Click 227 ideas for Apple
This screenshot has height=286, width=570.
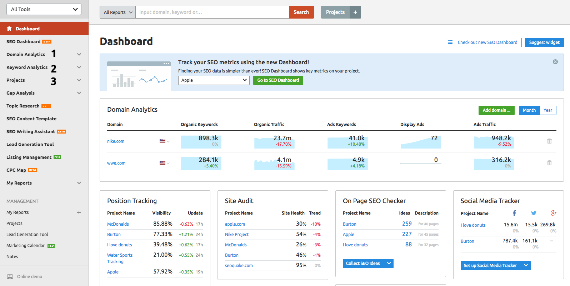pos(407,234)
